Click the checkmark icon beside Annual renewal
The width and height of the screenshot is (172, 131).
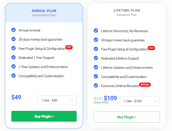click(13, 30)
